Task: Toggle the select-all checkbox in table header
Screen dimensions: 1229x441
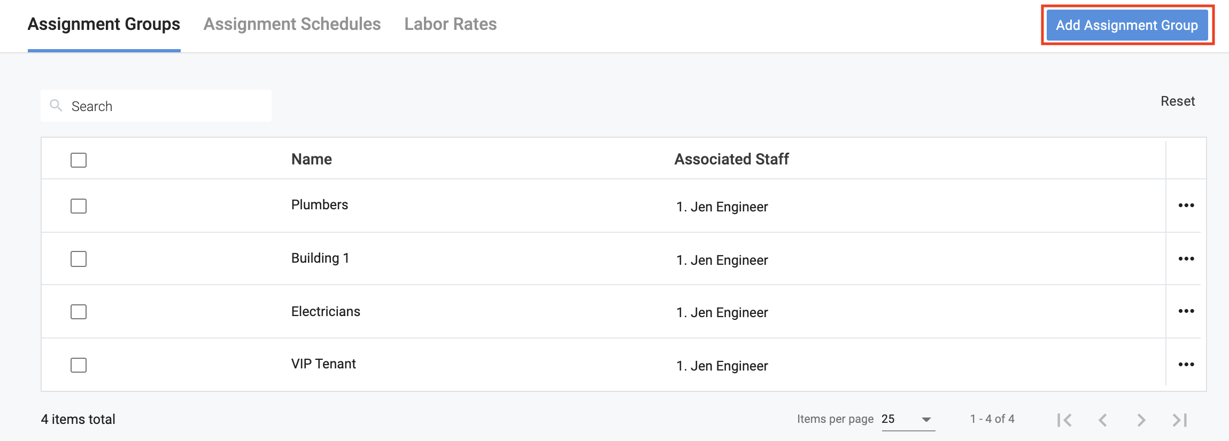Action: [79, 160]
